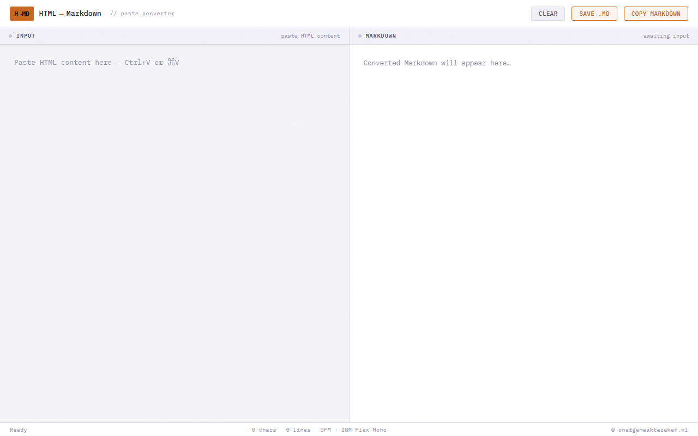Click the '0 chars' counter
The width and height of the screenshot is (698, 436).
coord(264,430)
